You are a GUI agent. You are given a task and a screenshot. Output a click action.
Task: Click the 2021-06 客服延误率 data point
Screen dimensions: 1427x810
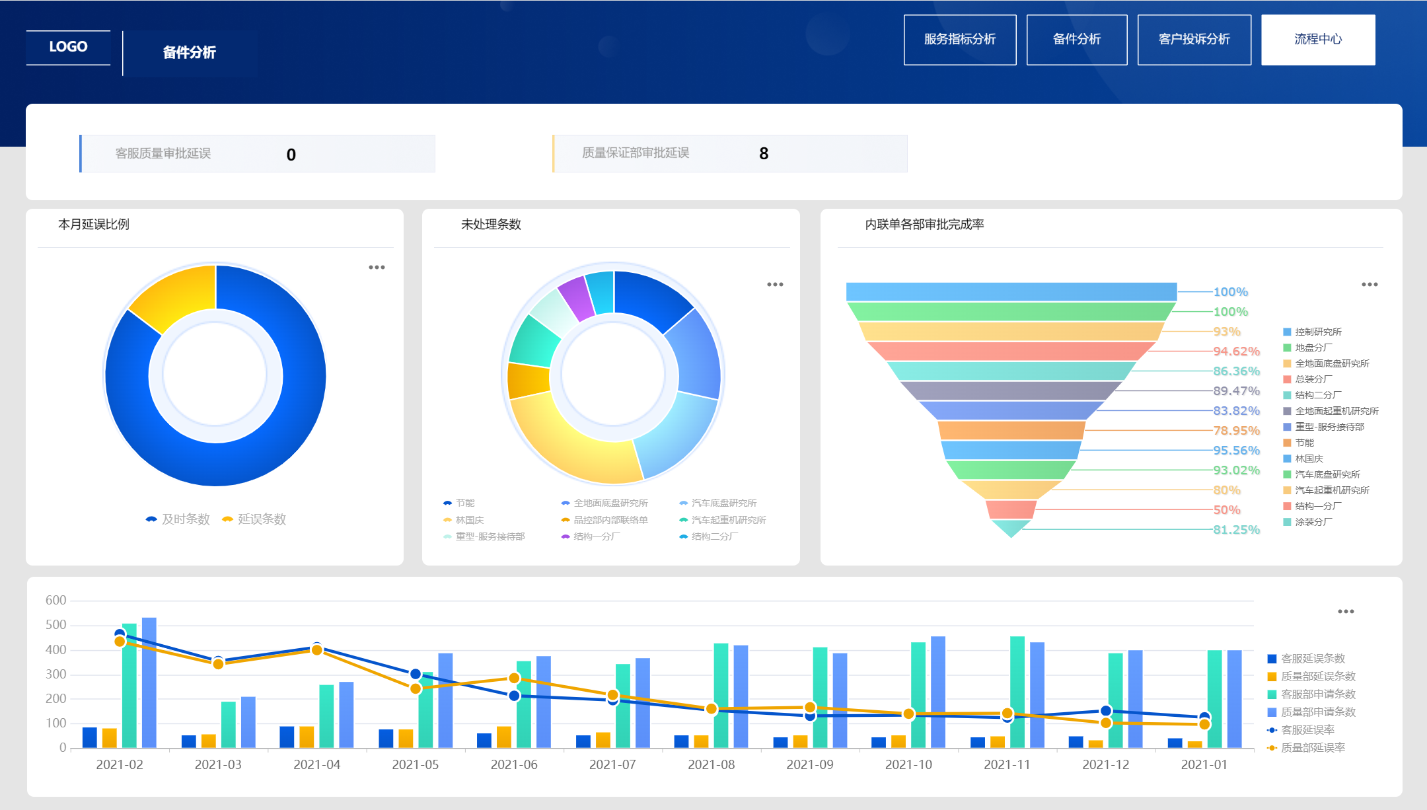[x=514, y=696]
